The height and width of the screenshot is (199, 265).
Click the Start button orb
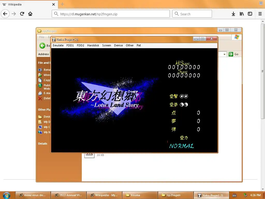click(x=6, y=195)
